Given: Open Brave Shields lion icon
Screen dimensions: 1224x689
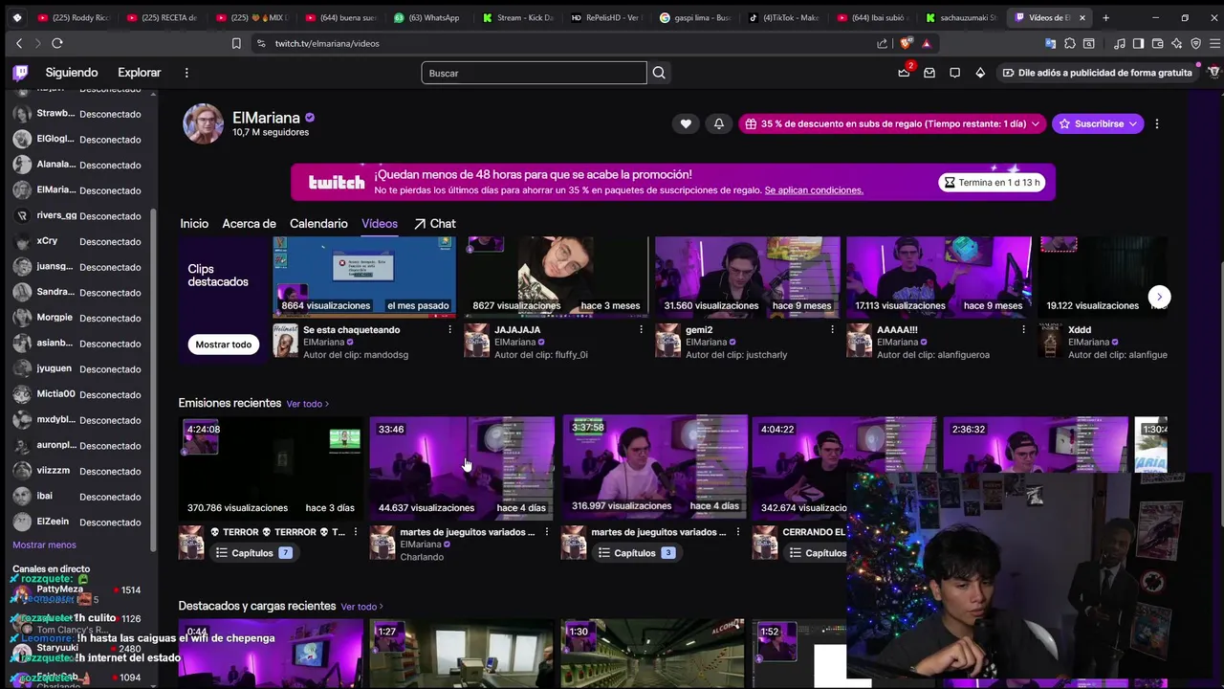Looking at the screenshot, I should pos(907,43).
